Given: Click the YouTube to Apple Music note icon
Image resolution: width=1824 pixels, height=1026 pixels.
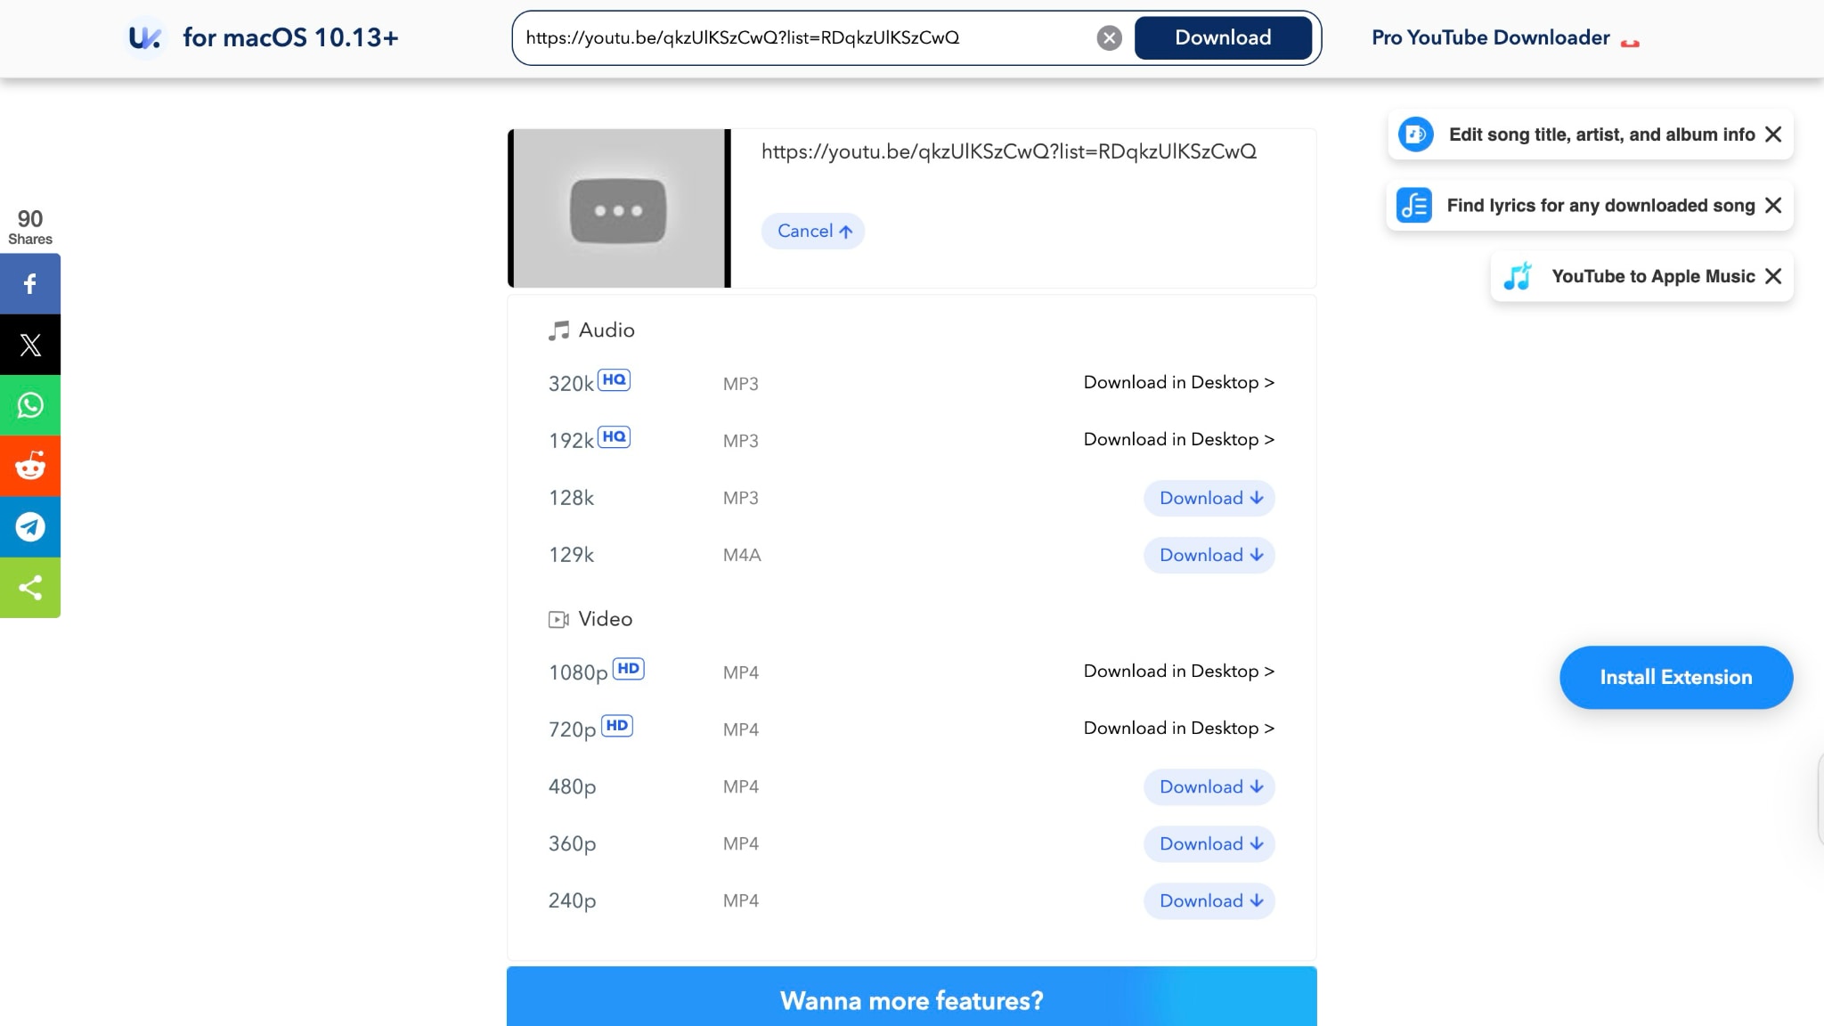Looking at the screenshot, I should [1518, 276].
